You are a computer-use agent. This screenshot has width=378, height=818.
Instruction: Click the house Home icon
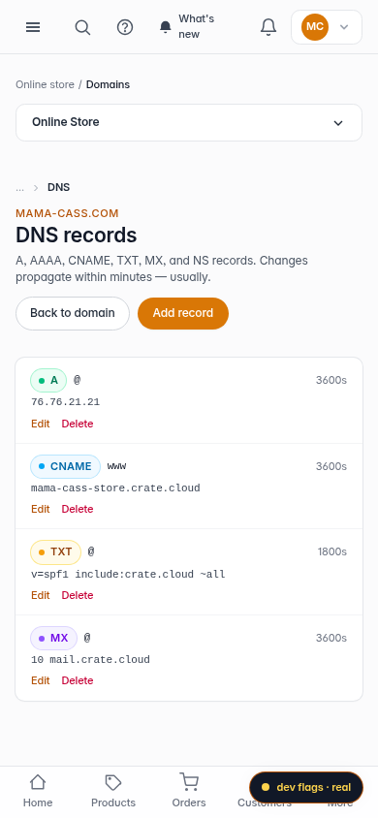(x=38, y=782)
